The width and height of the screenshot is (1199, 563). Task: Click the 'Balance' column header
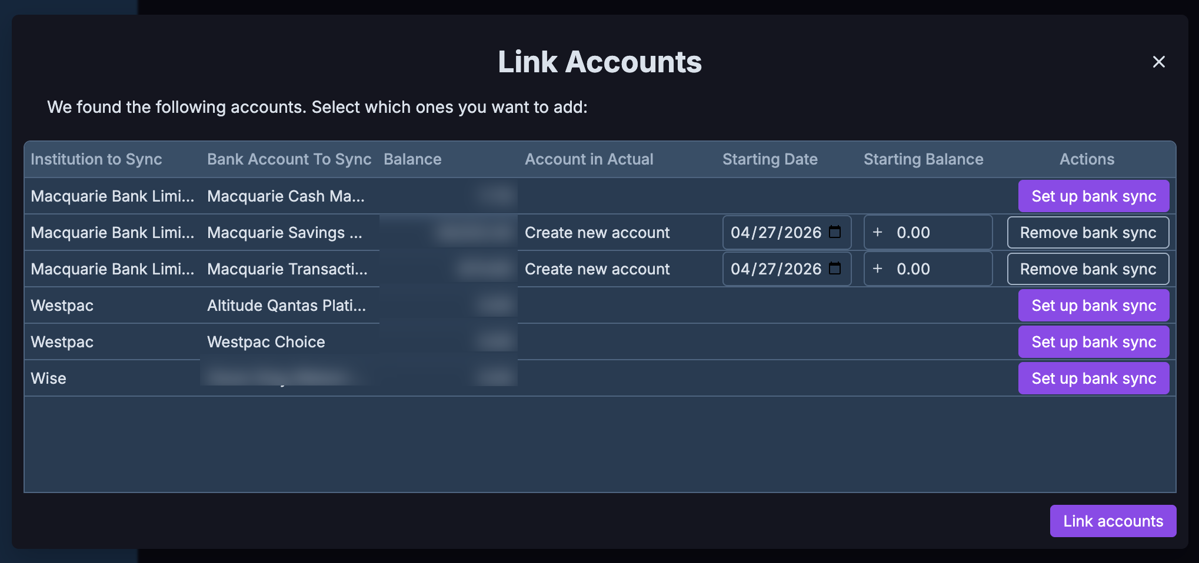click(412, 159)
